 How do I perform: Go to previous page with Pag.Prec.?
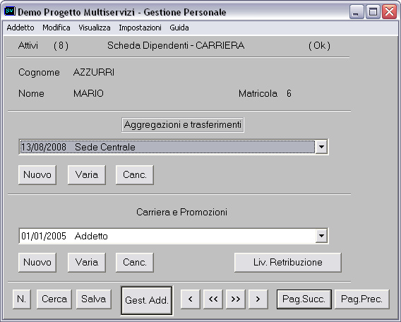point(362,299)
